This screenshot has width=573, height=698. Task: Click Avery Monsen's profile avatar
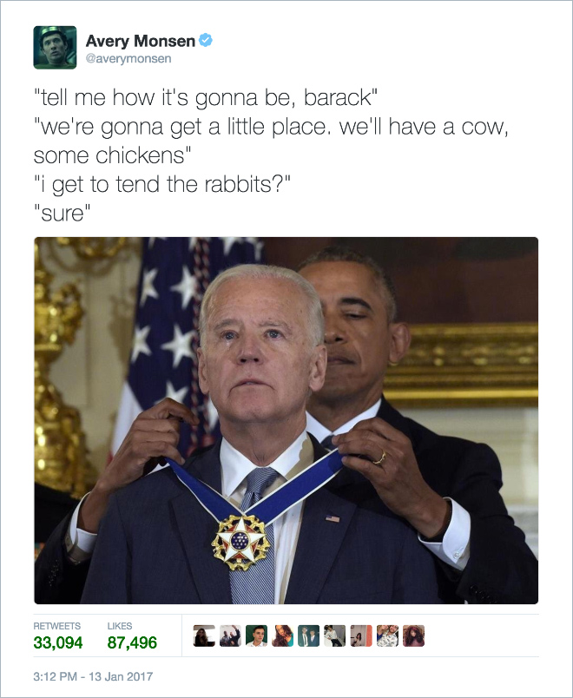[55, 47]
